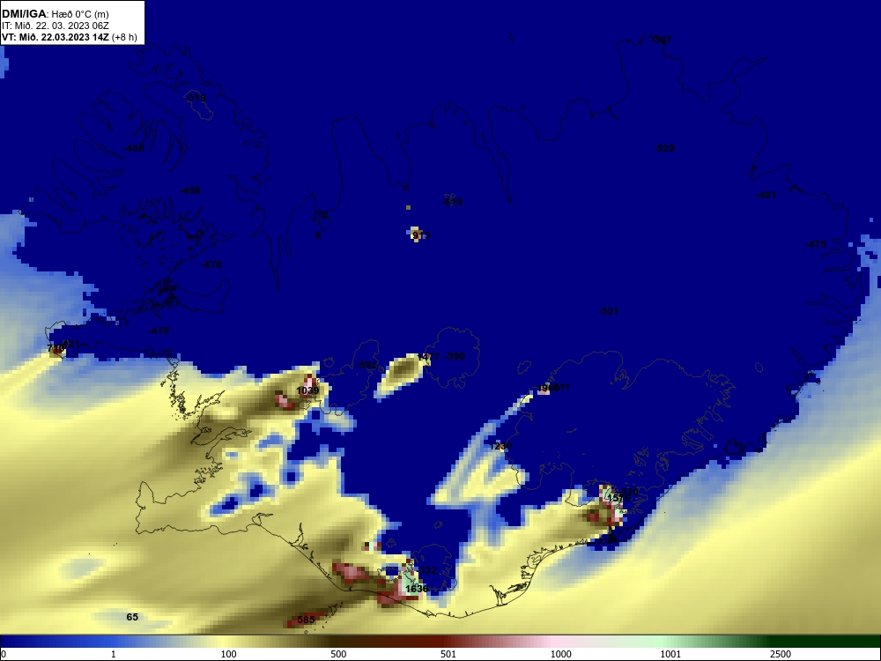Click the map value -590
This screenshot has width=881, height=661.
pos(455,356)
